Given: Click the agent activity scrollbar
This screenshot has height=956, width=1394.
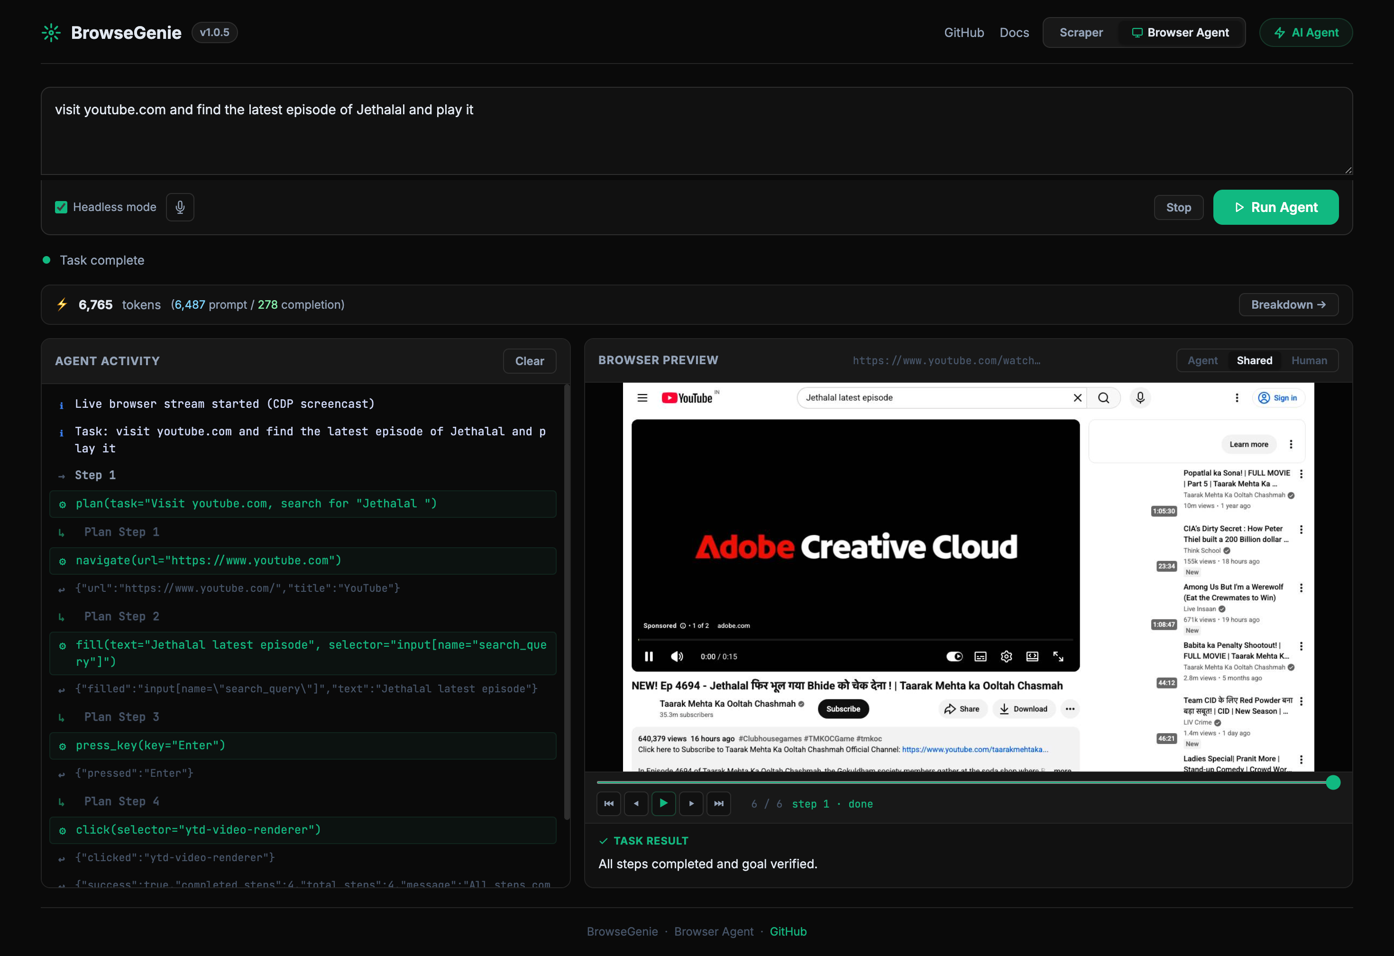Looking at the screenshot, I should (567, 603).
